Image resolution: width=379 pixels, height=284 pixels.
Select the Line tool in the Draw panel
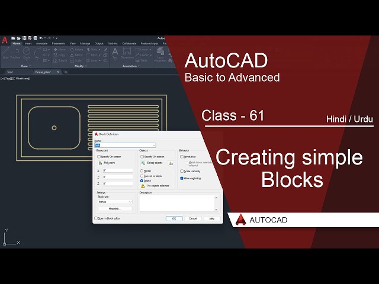click(5, 53)
